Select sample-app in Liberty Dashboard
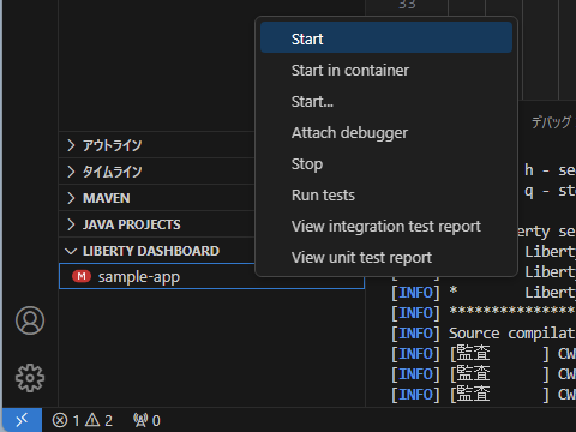 click(138, 277)
